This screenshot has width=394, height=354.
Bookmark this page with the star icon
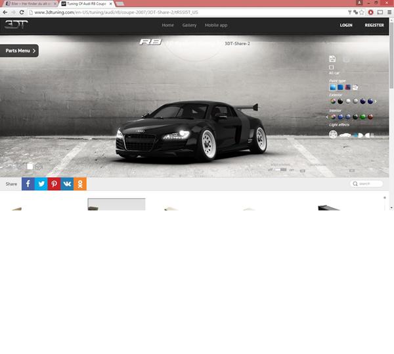point(362,12)
